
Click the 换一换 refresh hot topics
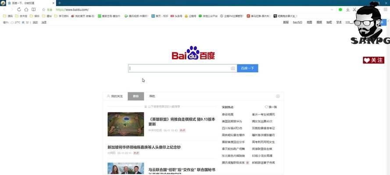[271, 107]
